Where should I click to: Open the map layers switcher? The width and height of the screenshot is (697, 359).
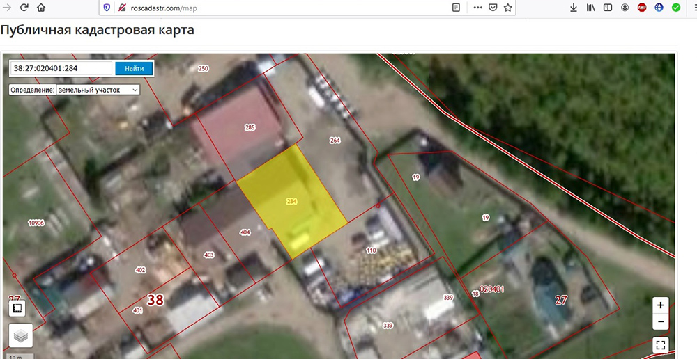20,335
